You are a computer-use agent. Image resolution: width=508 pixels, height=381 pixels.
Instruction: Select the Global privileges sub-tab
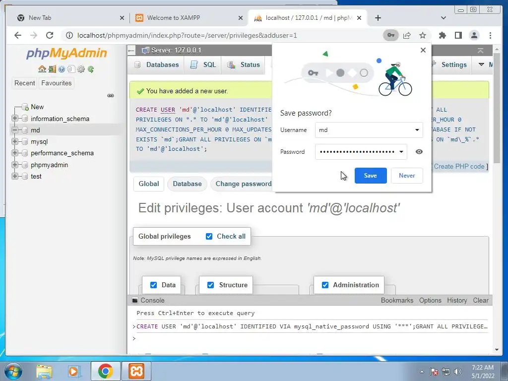149,184
